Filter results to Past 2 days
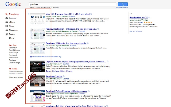Screen dimensions: 171x107 point(14,53)
